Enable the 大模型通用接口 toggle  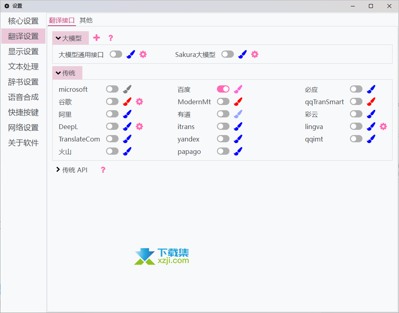(116, 54)
